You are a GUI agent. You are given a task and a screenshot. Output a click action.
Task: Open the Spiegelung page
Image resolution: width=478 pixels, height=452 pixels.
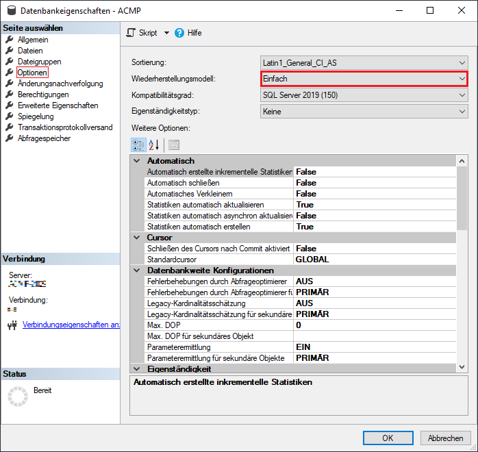[x=36, y=116]
